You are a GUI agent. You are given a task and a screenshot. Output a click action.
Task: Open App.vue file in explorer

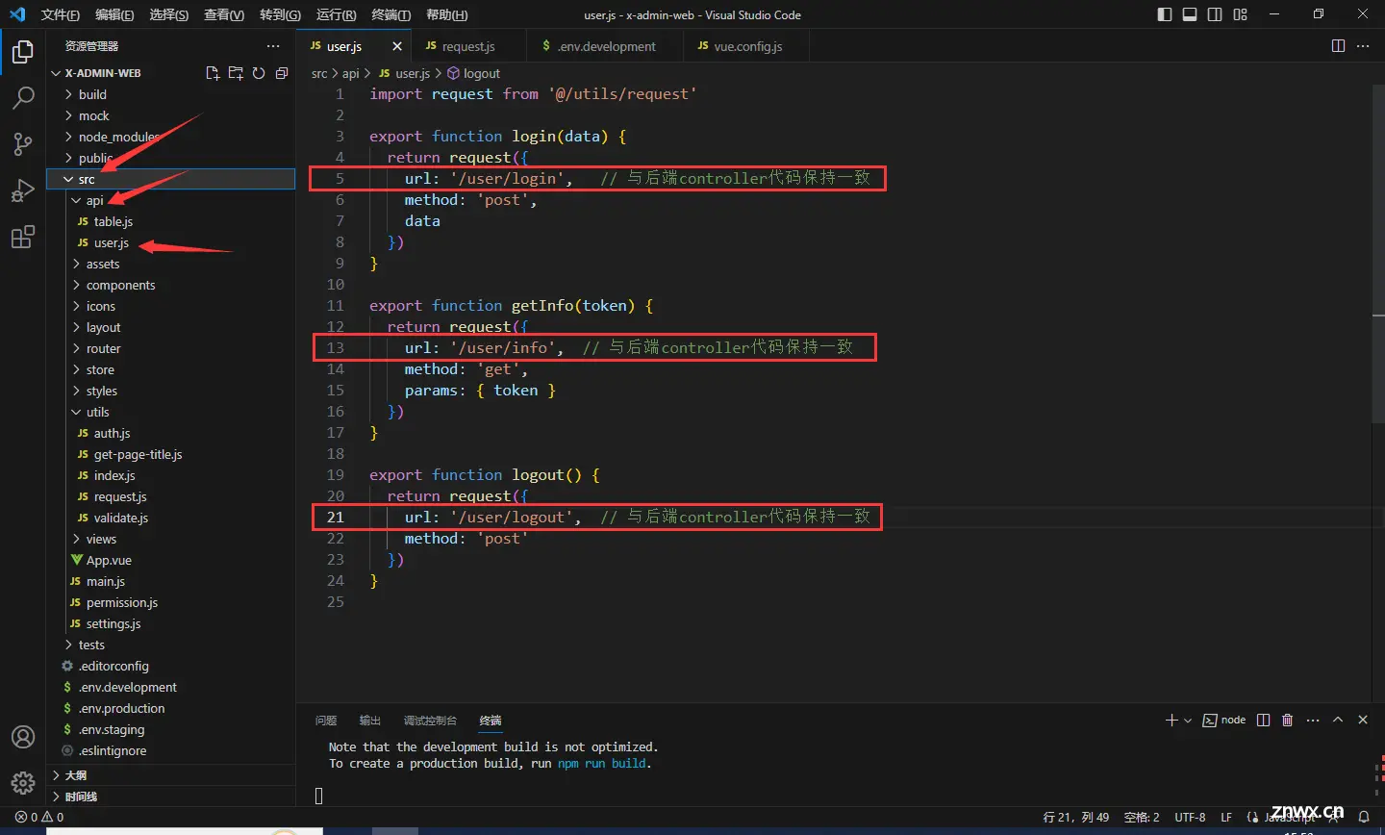[109, 560]
